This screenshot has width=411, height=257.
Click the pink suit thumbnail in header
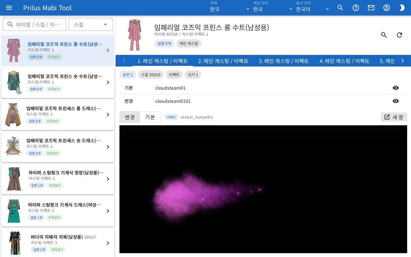135,35
